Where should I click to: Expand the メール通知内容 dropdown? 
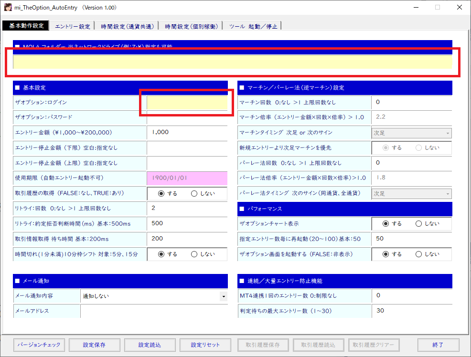pos(223,296)
